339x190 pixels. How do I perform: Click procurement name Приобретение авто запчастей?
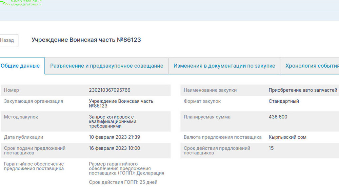(x=302, y=90)
